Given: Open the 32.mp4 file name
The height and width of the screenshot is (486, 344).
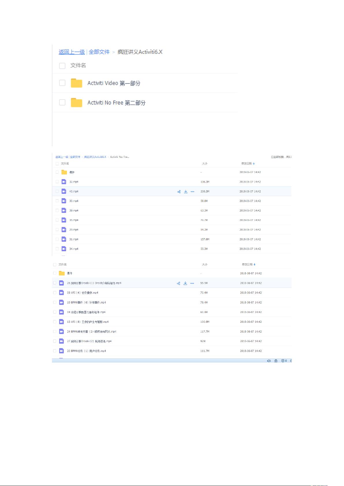Looking at the screenshot, I should pos(74,182).
